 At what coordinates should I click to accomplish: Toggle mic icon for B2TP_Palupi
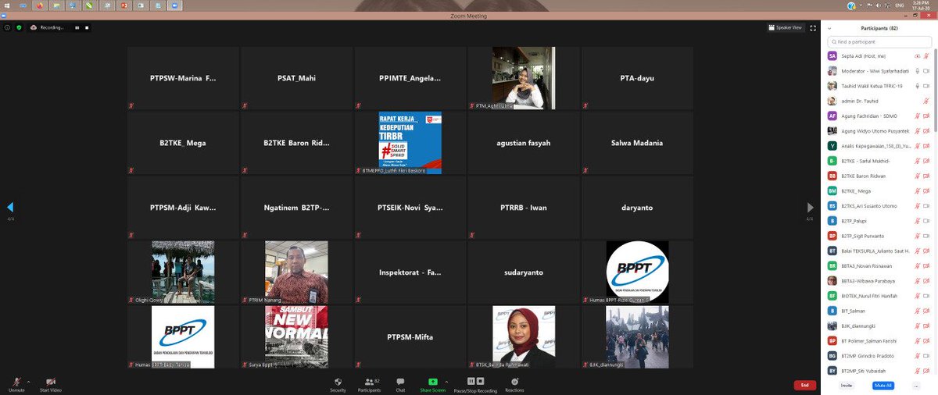click(918, 221)
